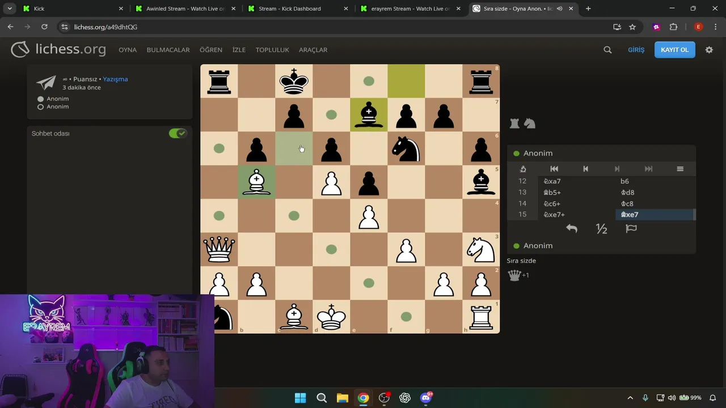726x408 pixels.
Task: Switch to Awinled Stream browser tab
Action: click(184, 8)
